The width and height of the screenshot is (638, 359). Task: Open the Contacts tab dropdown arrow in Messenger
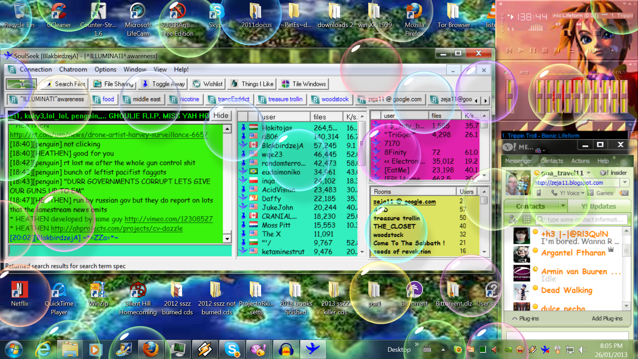click(x=563, y=206)
